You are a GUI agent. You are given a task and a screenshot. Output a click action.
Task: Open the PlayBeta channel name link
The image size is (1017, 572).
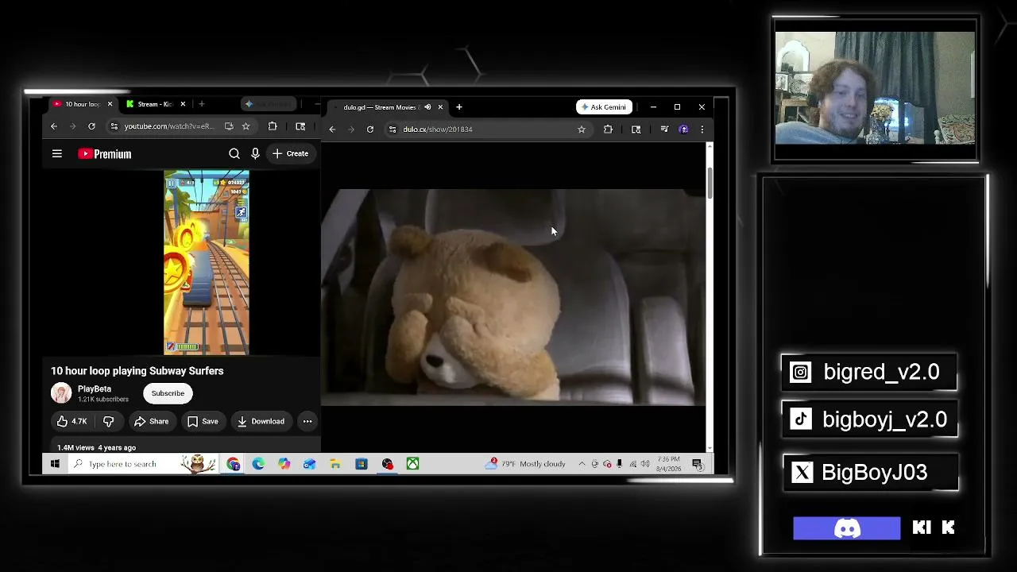click(x=95, y=389)
